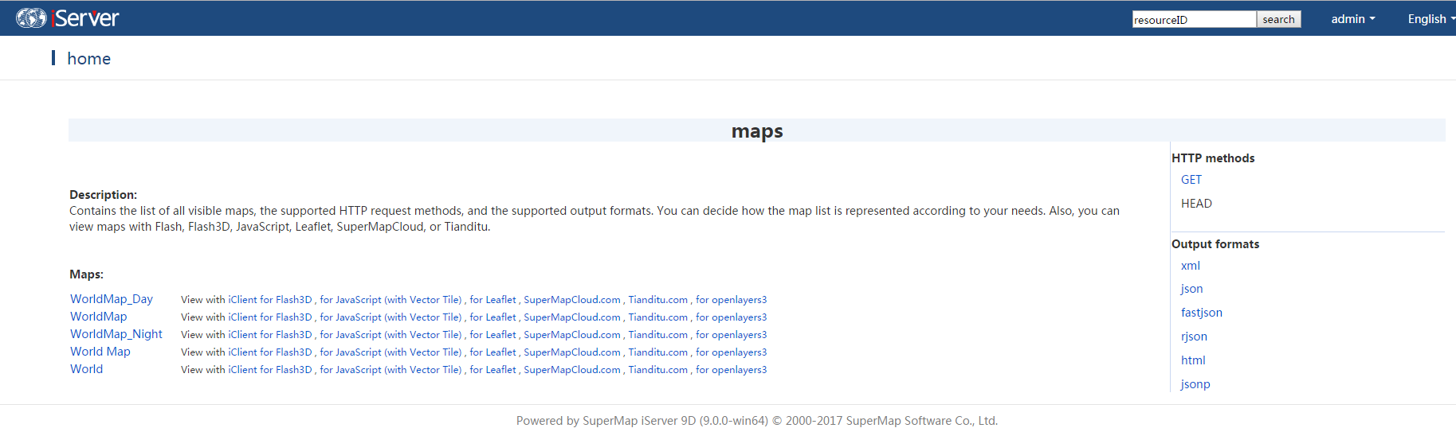View World row for Leaflet
Image resolution: width=1456 pixels, height=428 pixels.
(x=493, y=370)
